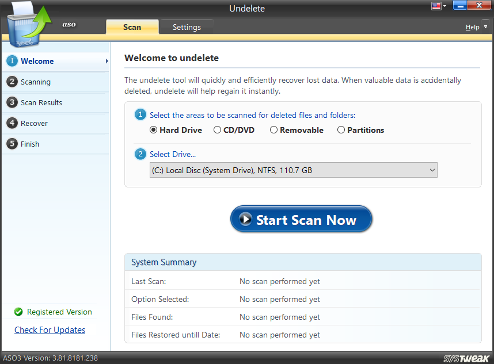This screenshot has width=494, height=364.
Task: Click the step 1 Welcome number icon
Action: 12,61
